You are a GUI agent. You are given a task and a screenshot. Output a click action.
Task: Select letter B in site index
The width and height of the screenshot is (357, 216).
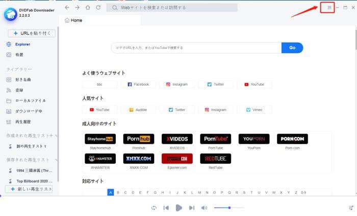coord(118,193)
